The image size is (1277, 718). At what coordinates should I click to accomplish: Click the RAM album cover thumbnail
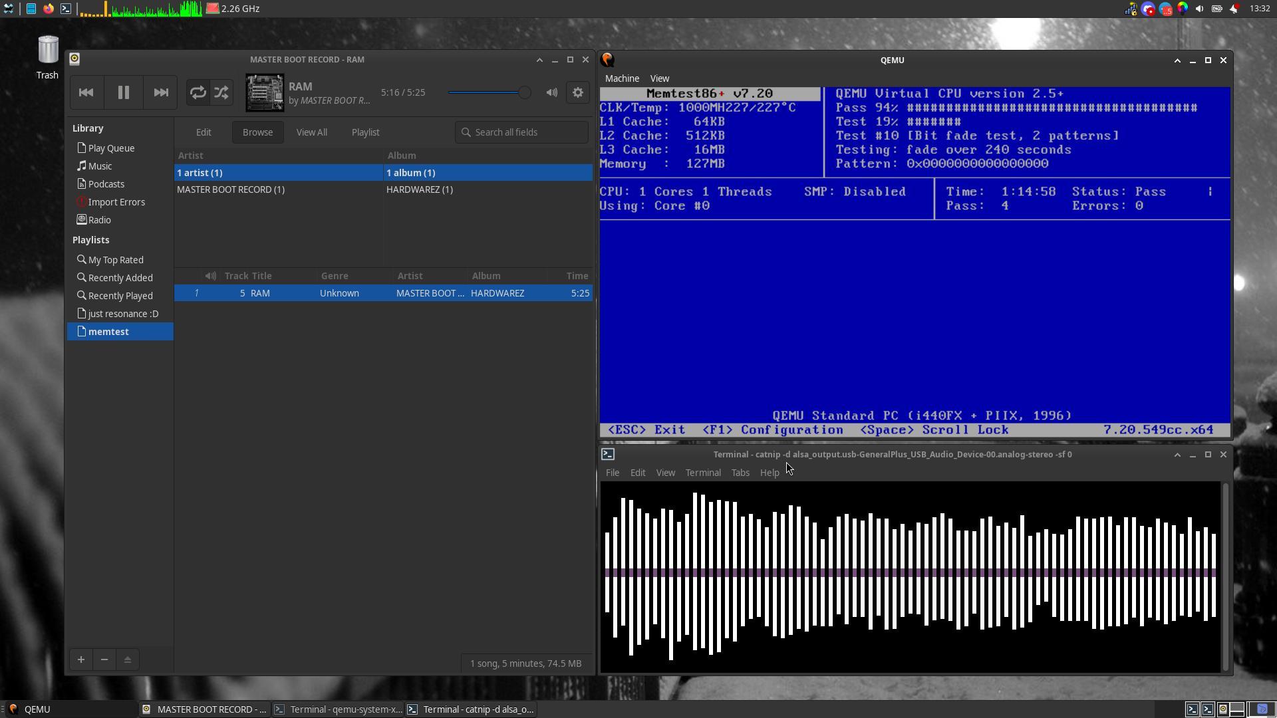pos(265,92)
